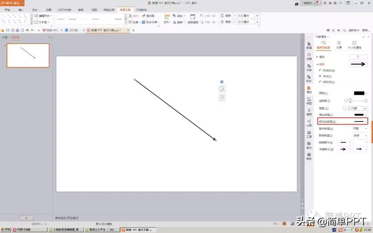Click the open folder icon in quick access bar

click(3, 30)
